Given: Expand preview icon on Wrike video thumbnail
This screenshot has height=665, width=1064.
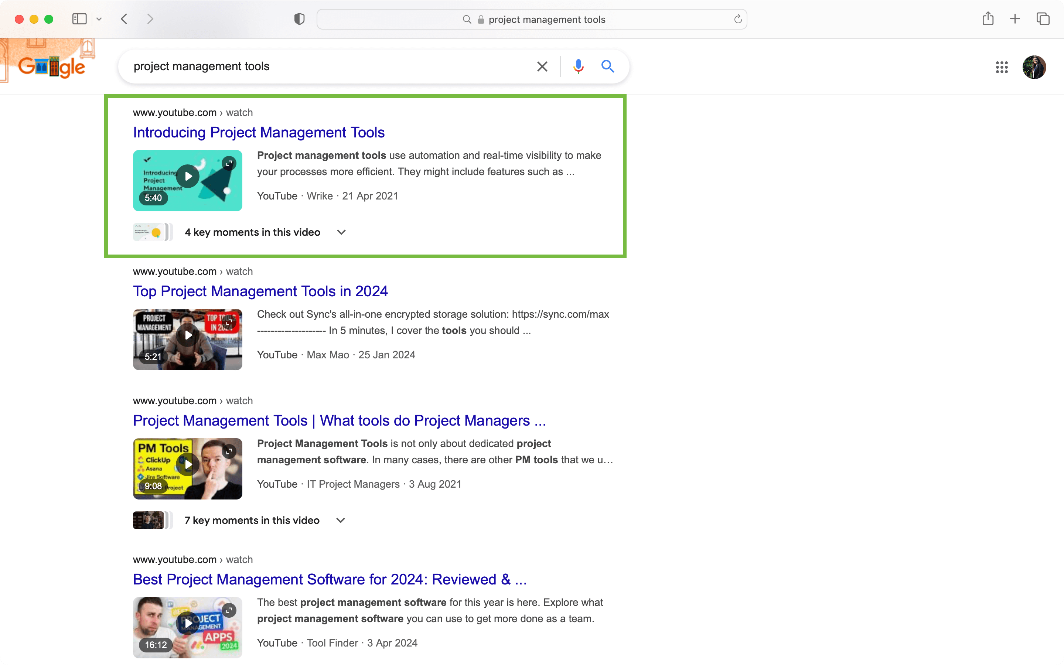Looking at the screenshot, I should tap(229, 164).
